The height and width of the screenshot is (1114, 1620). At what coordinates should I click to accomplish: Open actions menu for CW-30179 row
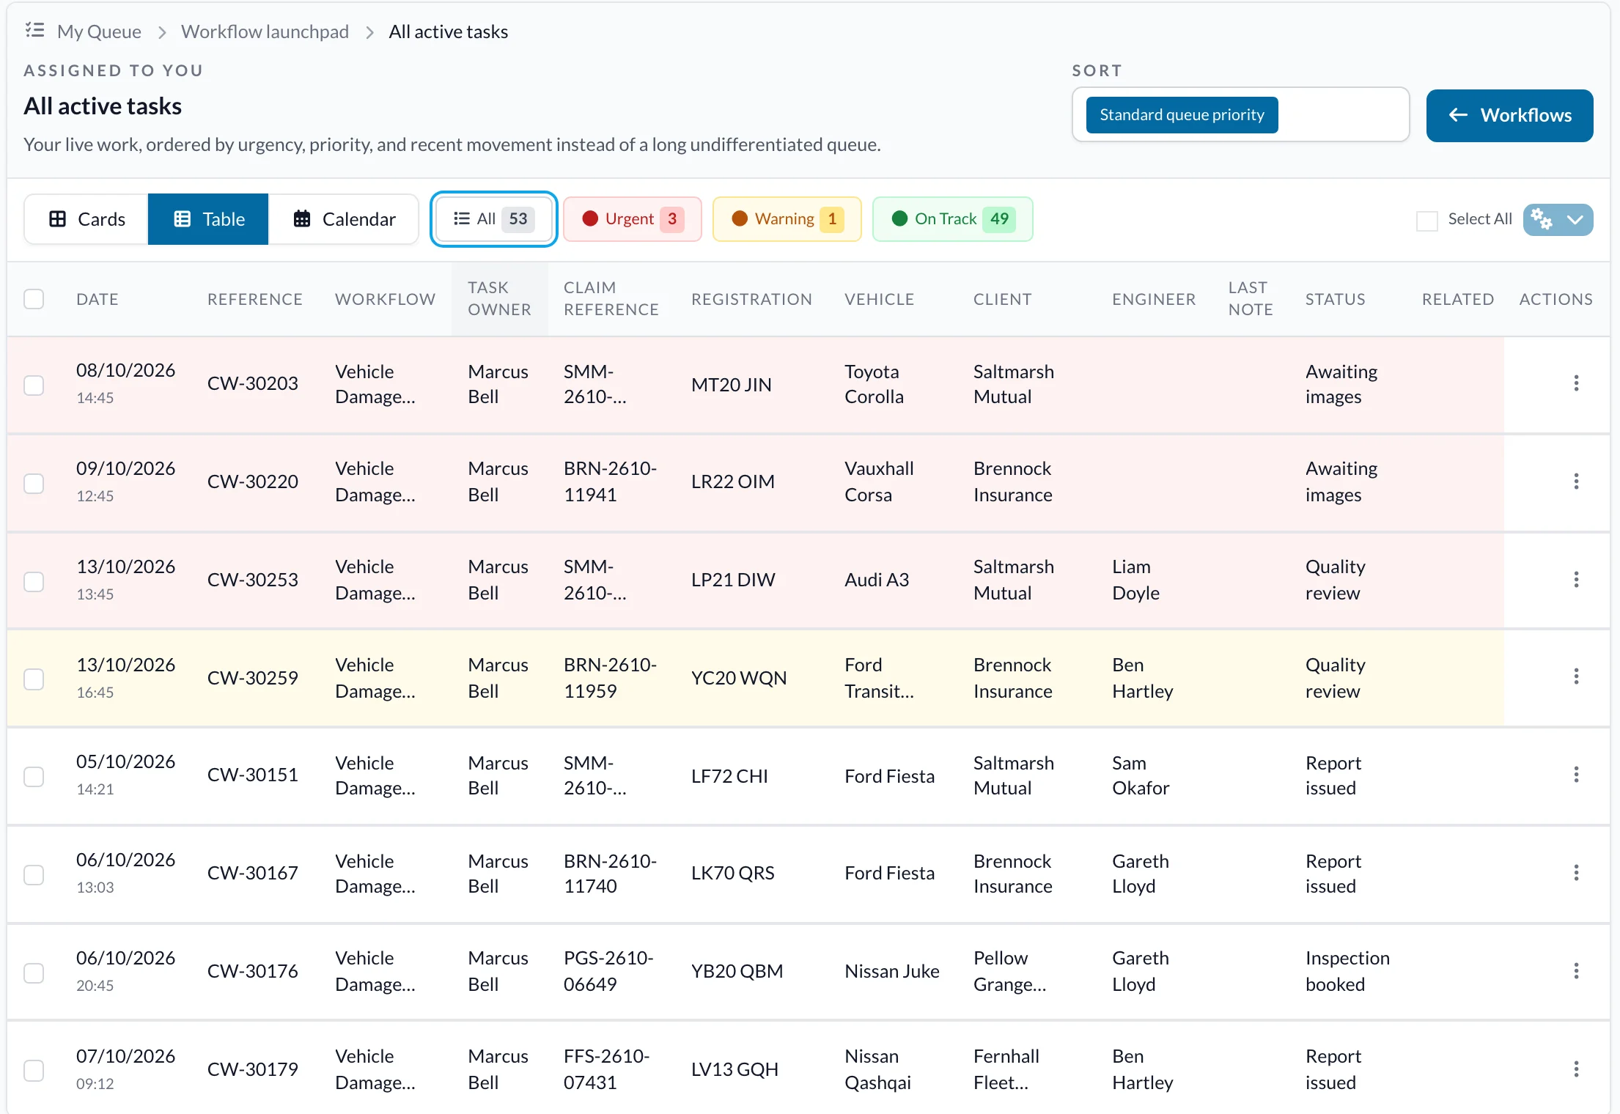1576,1069
